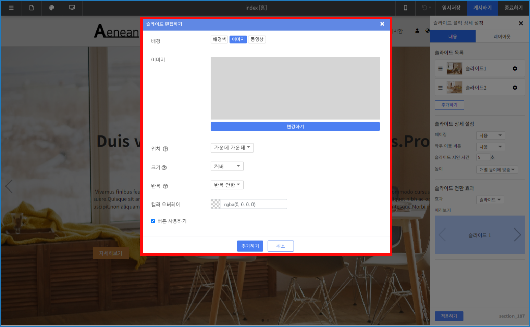Expand the 가운데 가운데 position dropdown
The height and width of the screenshot is (327, 530).
point(232,148)
